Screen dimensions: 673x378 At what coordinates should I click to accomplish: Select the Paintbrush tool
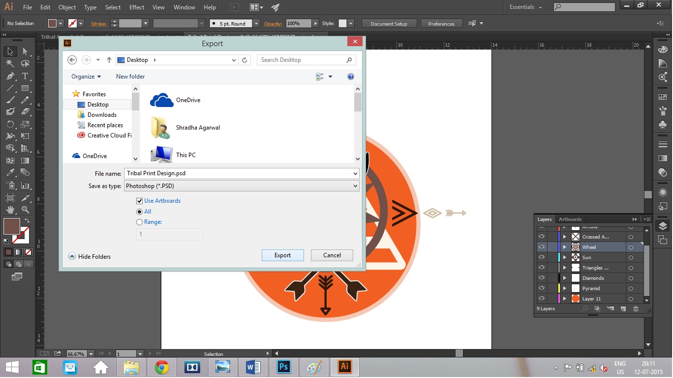10,100
